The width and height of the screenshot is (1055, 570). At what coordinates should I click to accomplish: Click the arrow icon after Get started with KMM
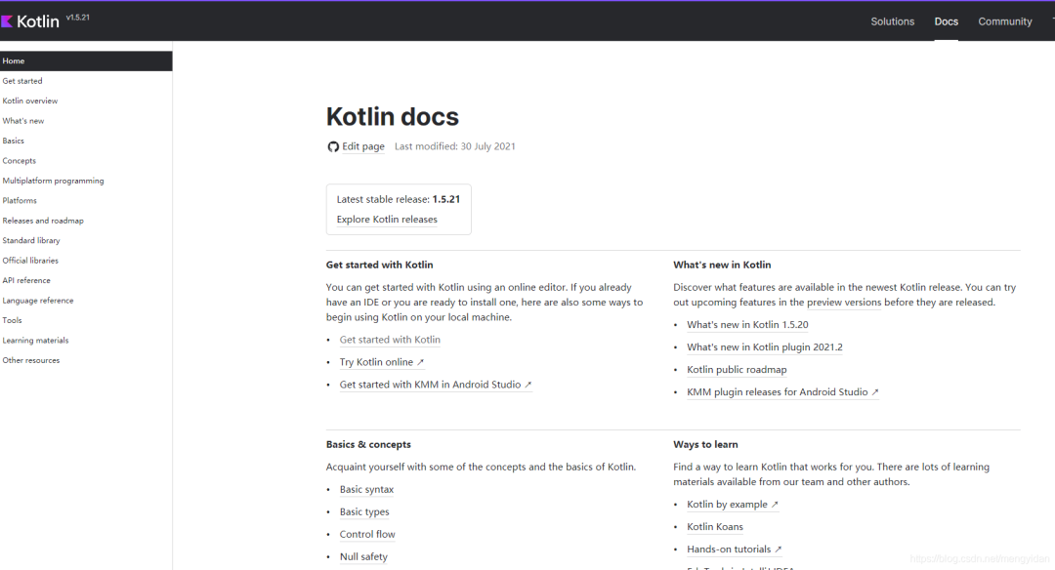(x=529, y=384)
